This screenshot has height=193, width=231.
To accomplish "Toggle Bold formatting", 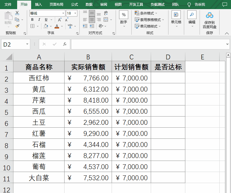I will point(33,20).
